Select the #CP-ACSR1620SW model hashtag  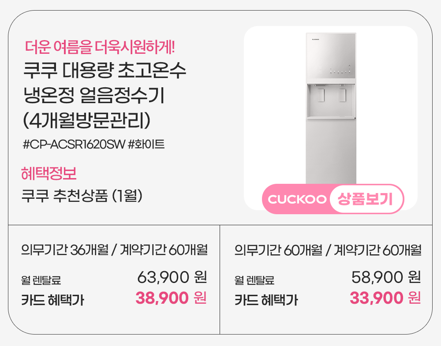point(73,144)
